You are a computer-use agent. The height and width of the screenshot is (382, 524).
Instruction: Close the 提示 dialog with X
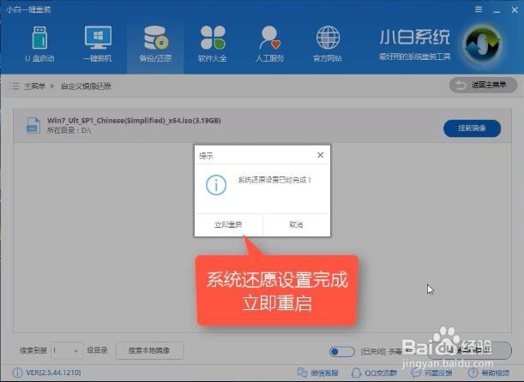tap(320, 155)
